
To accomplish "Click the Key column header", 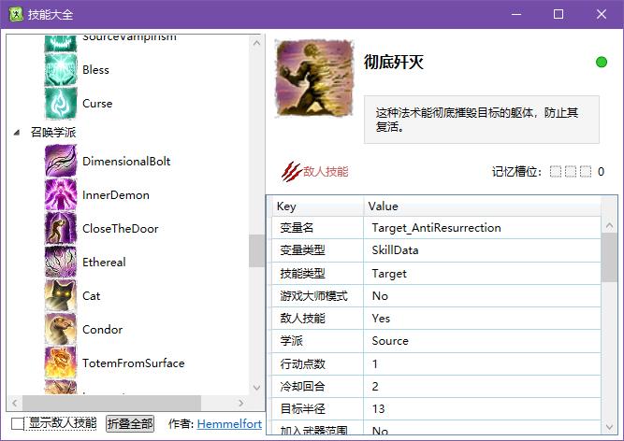I will [x=317, y=206].
